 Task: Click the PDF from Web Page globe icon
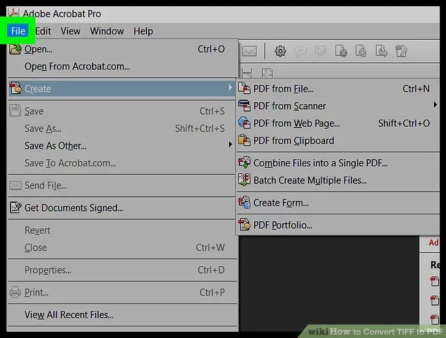[x=244, y=123]
